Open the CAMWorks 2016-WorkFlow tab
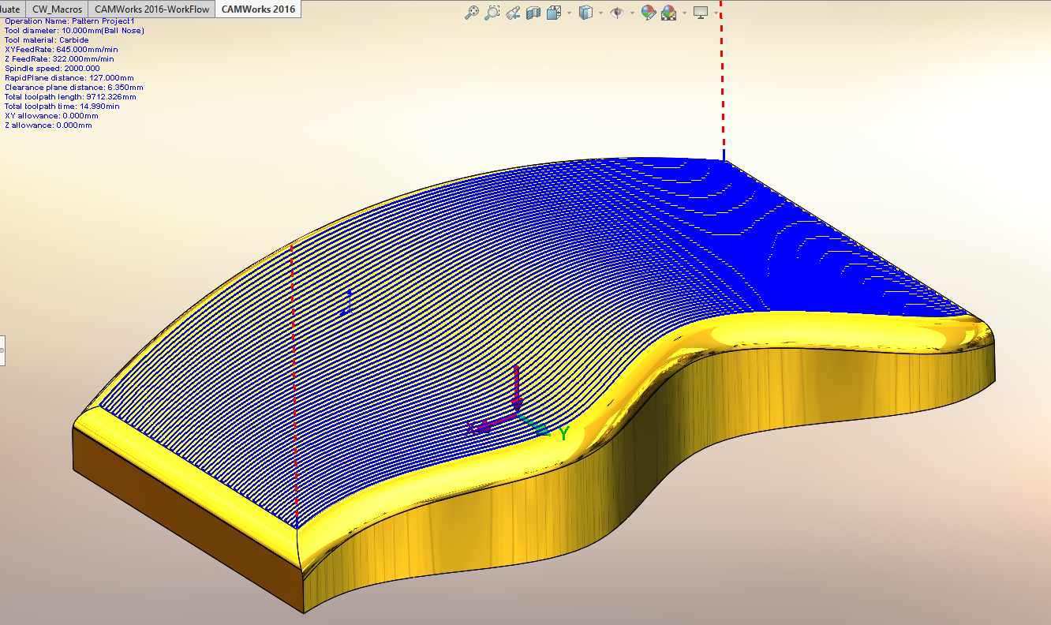1051x625 pixels. [x=151, y=9]
